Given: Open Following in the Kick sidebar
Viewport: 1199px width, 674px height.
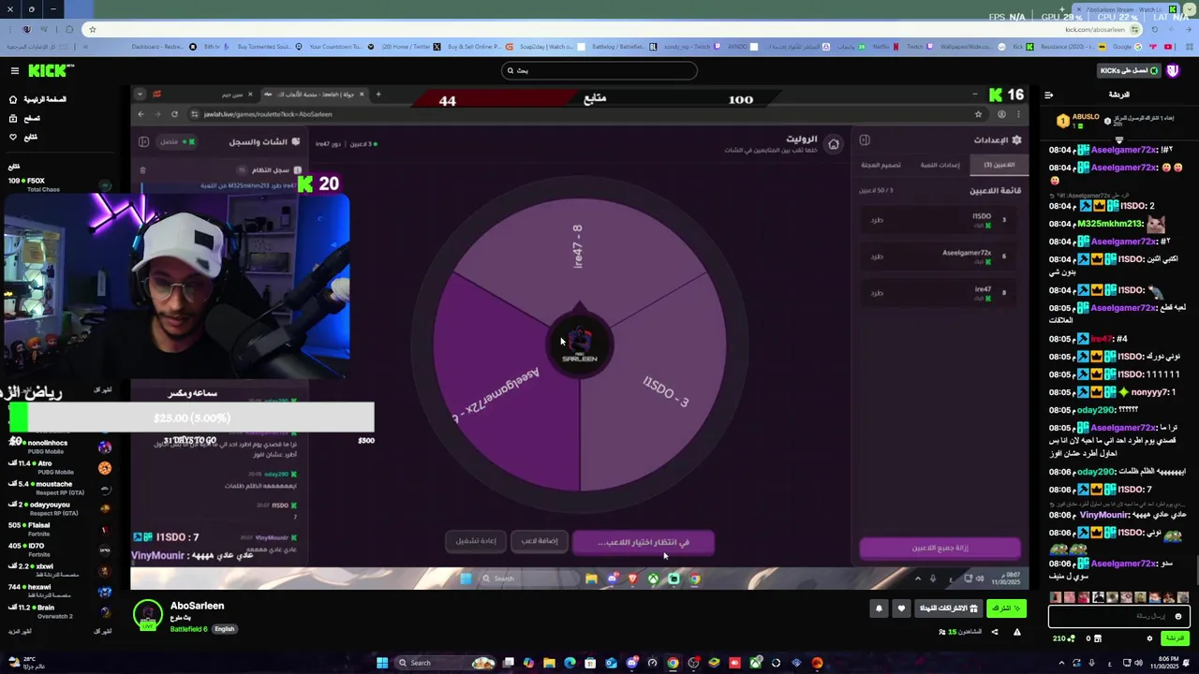Looking at the screenshot, I should click(x=23, y=137).
